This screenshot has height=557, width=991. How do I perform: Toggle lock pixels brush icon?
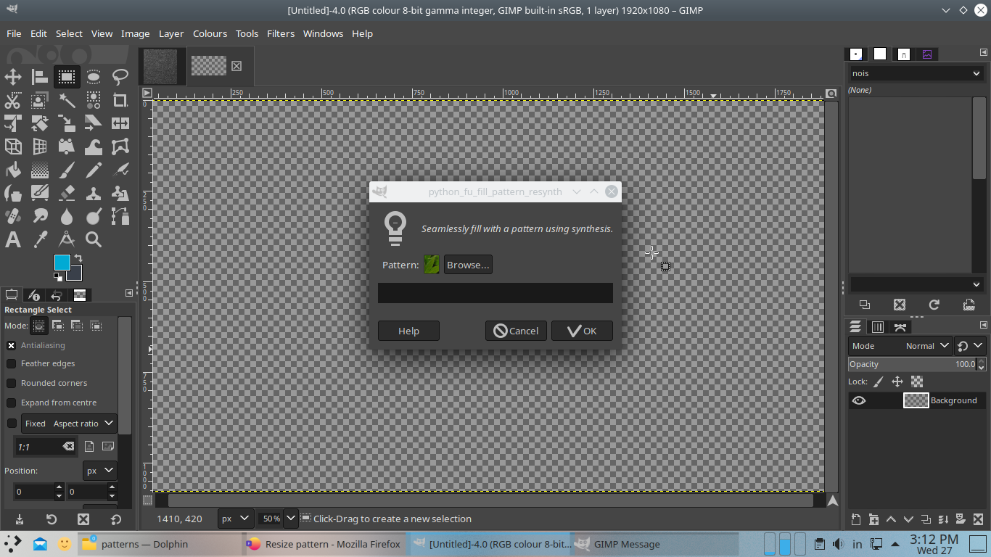pyautogui.click(x=878, y=381)
